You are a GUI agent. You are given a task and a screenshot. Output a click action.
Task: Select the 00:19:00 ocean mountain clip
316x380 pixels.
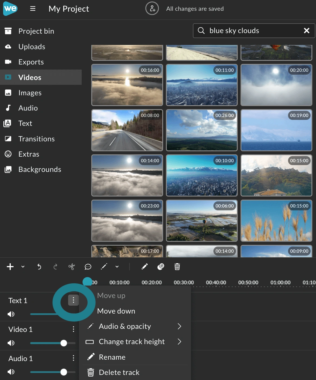click(276, 130)
